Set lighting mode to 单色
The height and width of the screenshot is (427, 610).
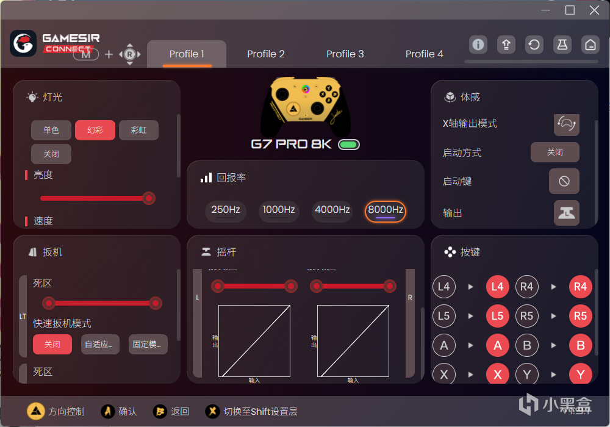pyautogui.click(x=51, y=130)
